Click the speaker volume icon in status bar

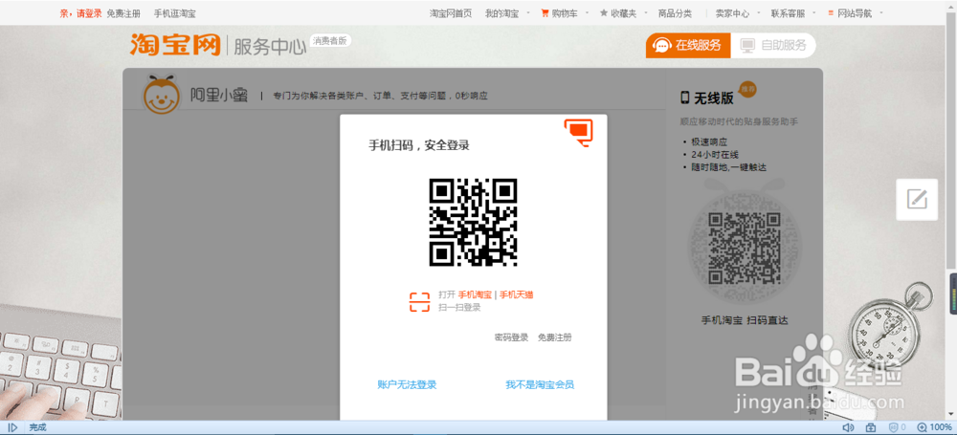tap(848, 427)
